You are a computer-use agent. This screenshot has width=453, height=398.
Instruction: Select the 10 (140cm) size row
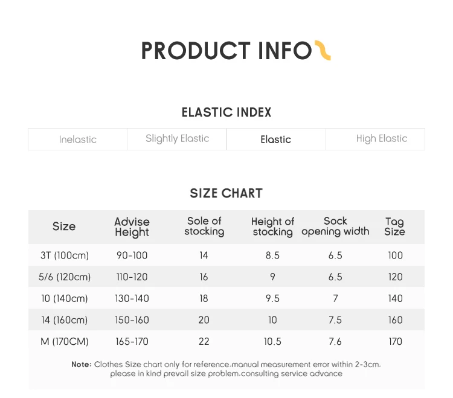pyautogui.click(x=65, y=298)
